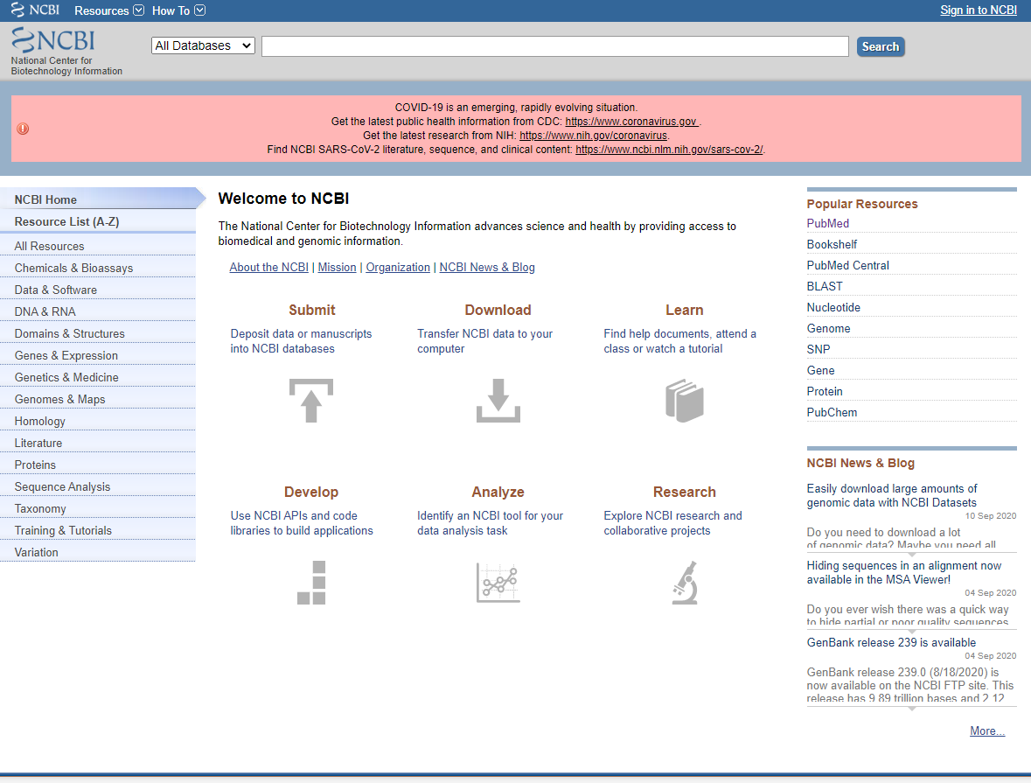Viewport: 1031px width, 783px height.
Task: Open Genes & Expression category
Action: [98, 355]
